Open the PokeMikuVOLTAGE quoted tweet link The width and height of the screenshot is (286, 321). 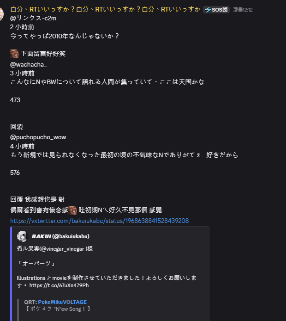62,302
